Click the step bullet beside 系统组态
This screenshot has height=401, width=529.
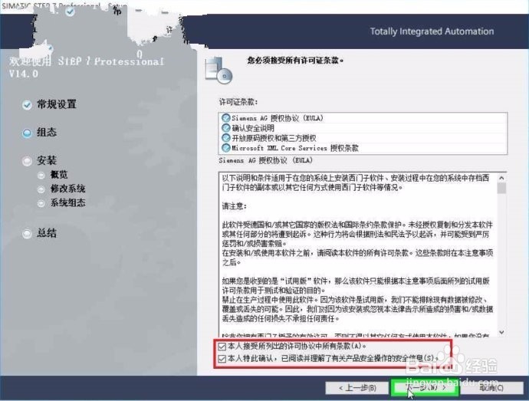(41, 203)
